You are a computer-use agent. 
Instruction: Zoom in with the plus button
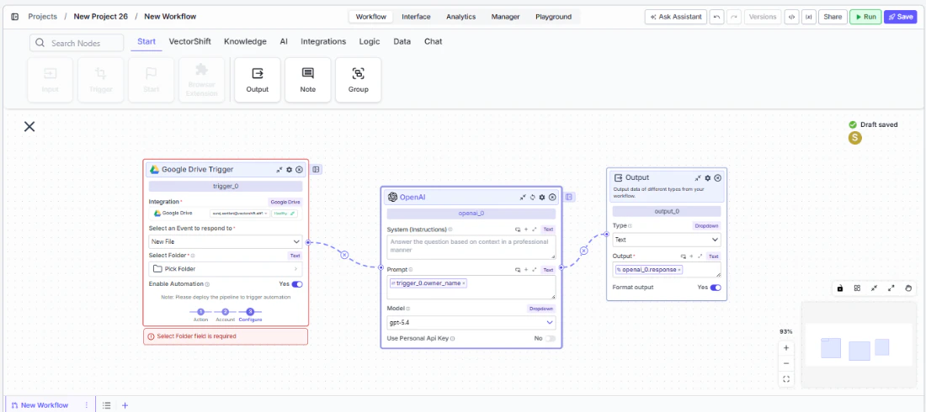click(786, 347)
